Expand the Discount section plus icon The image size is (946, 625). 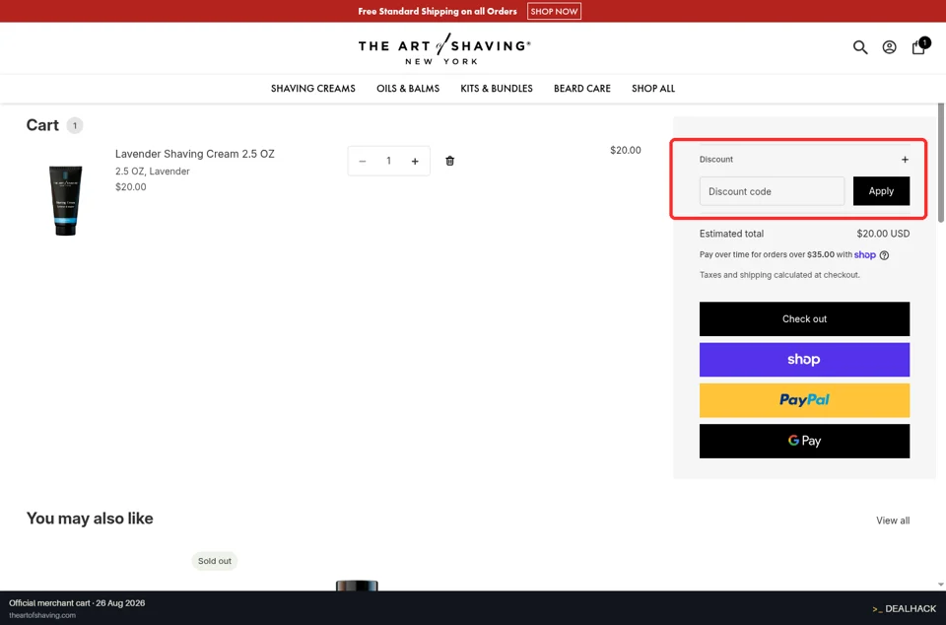tap(905, 160)
